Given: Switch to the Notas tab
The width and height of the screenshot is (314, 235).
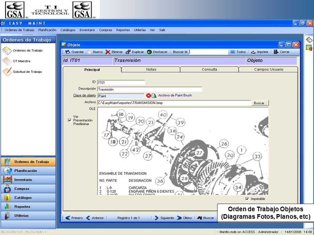Looking at the screenshot, I should 151,70.
